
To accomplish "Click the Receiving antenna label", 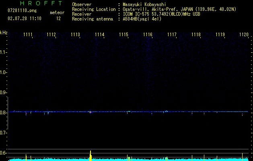I will click(x=93, y=19).
